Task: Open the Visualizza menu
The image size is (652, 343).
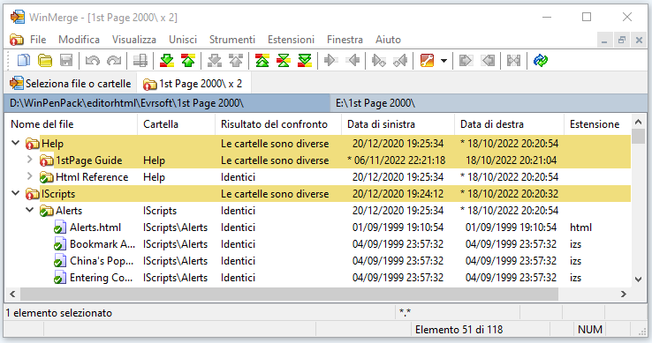Action: coord(134,40)
